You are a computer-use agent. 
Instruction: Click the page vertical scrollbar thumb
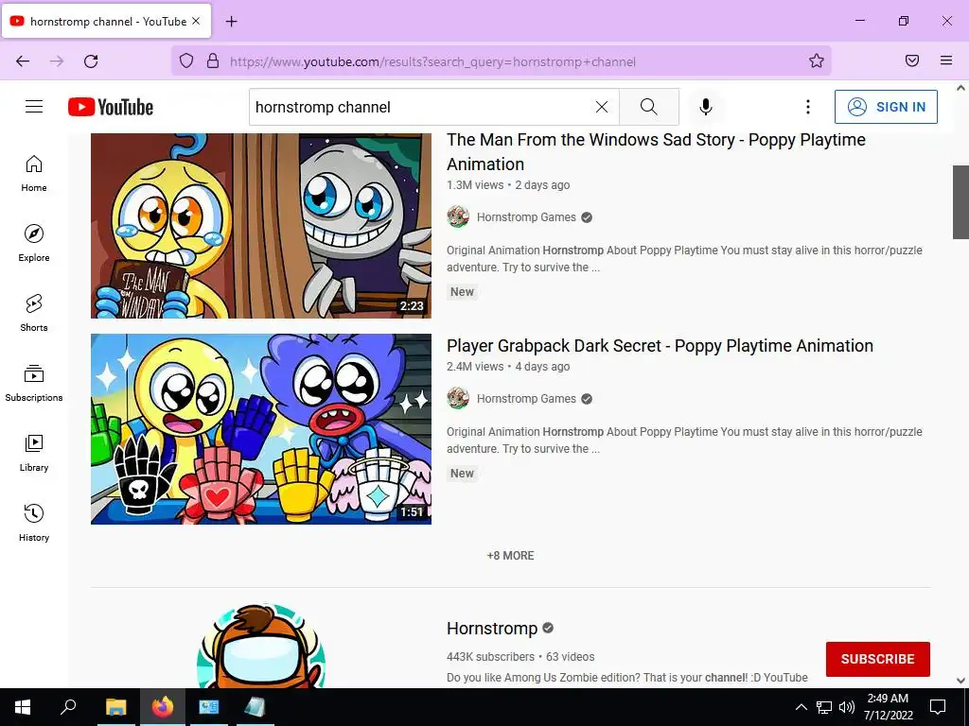pos(960,202)
